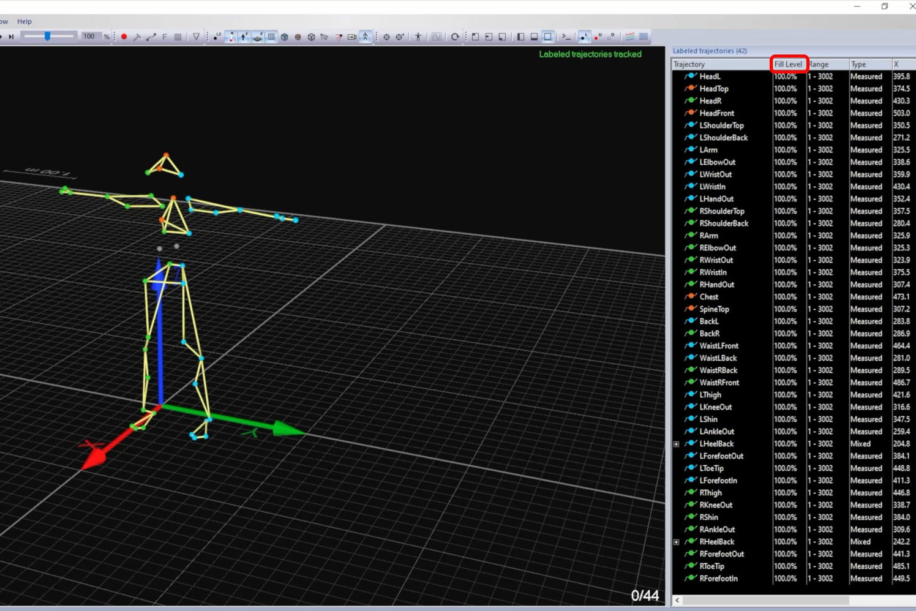Image resolution: width=916 pixels, height=611 pixels.
Task: Toggle the grid display icon in toolbar
Action: pos(271,37)
